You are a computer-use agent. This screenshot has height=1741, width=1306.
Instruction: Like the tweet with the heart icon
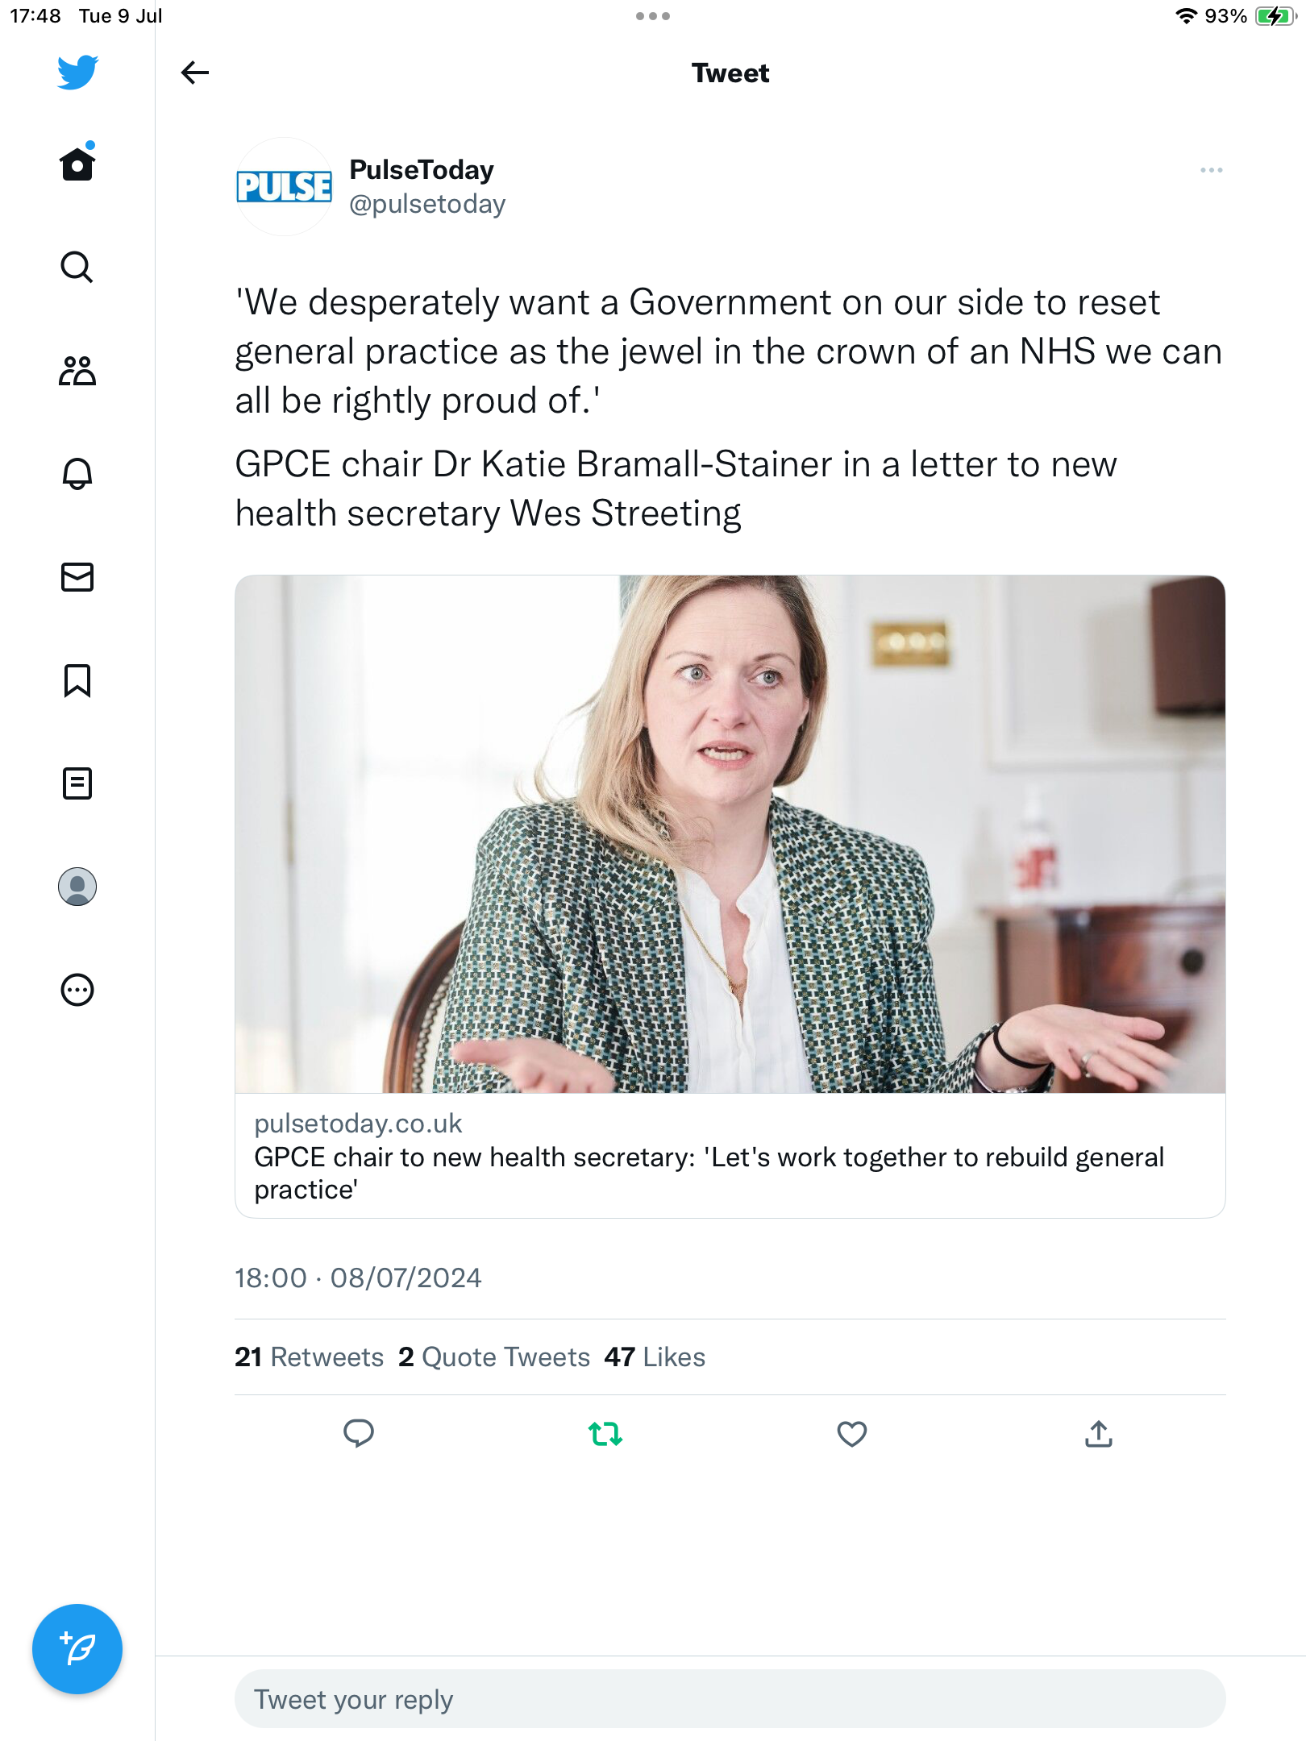[852, 1434]
